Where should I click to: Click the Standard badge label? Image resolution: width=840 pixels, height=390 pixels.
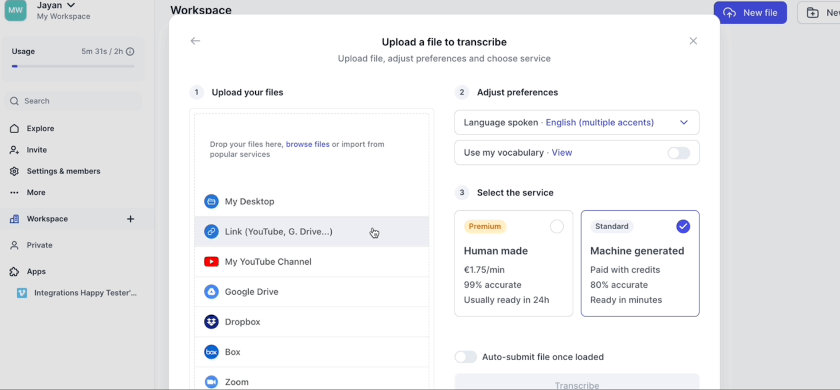click(x=612, y=226)
